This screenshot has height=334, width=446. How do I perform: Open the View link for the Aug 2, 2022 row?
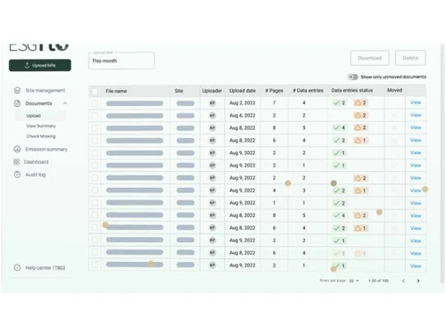pos(416,102)
